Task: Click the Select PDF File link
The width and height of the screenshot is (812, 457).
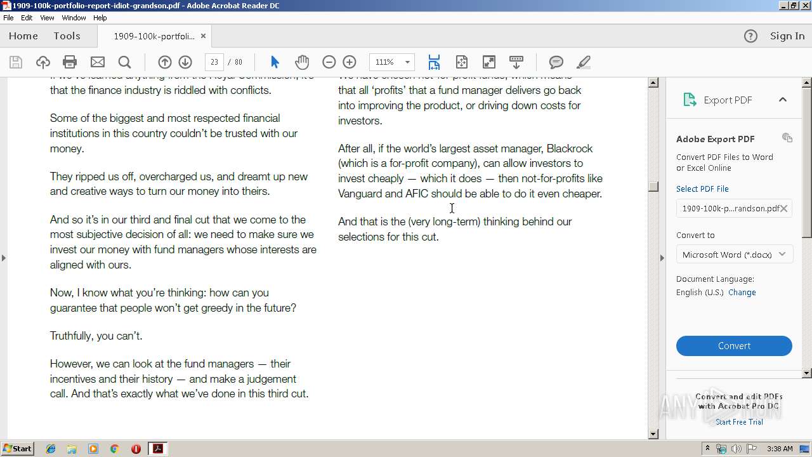Action: (x=702, y=189)
